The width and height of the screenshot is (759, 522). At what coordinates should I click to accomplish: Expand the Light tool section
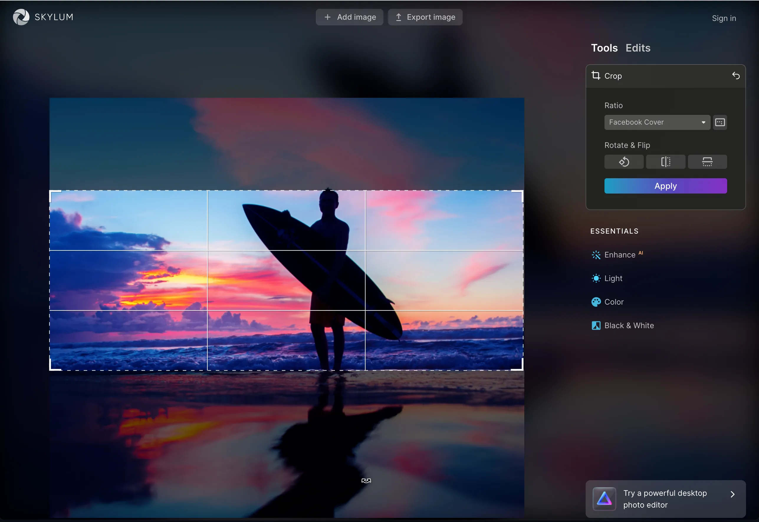click(x=613, y=278)
